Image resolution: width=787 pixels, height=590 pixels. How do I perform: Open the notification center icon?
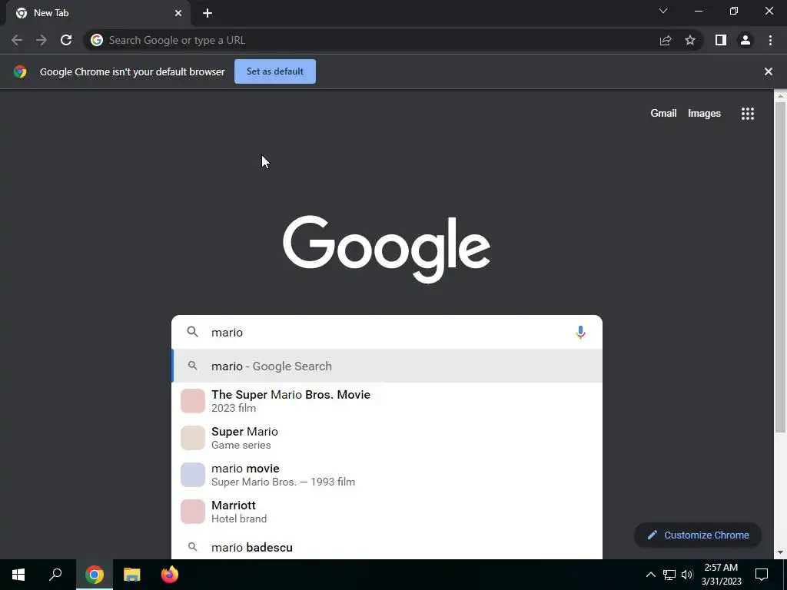[x=762, y=575]
